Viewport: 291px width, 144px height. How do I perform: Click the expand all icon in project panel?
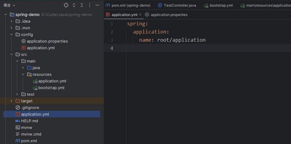pos(74,5)
